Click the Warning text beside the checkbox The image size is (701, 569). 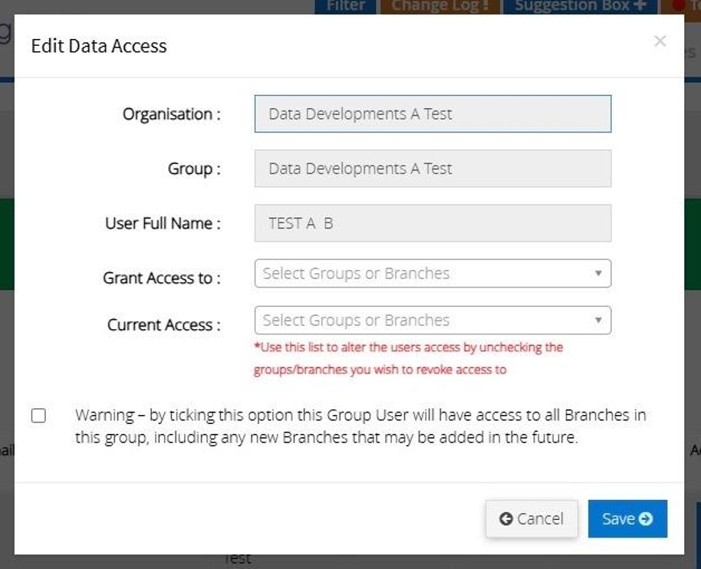point(360,426)
